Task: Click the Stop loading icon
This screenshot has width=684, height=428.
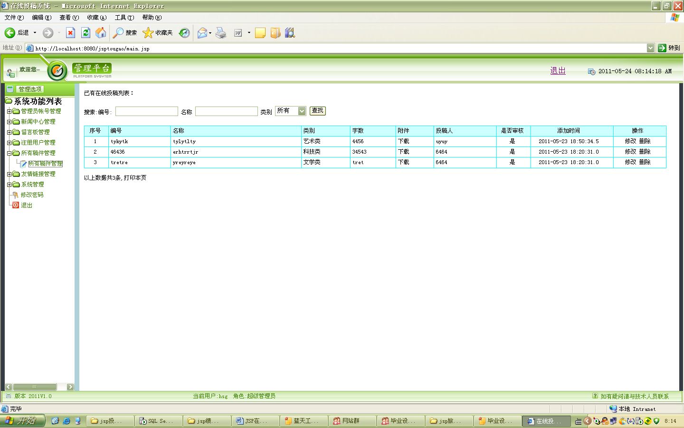Action: (x=70, y=33)
